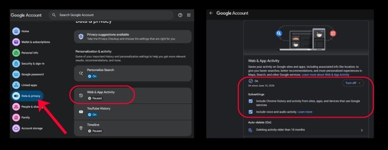Image resolution: width=388 pixels, height=150 pixels.
Task: Open Home from the sidebar
Action: [25, 31]
